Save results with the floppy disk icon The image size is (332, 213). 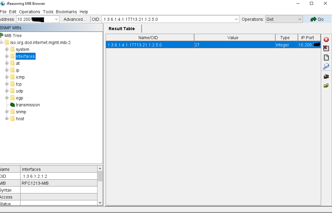(x=326, y=76)
